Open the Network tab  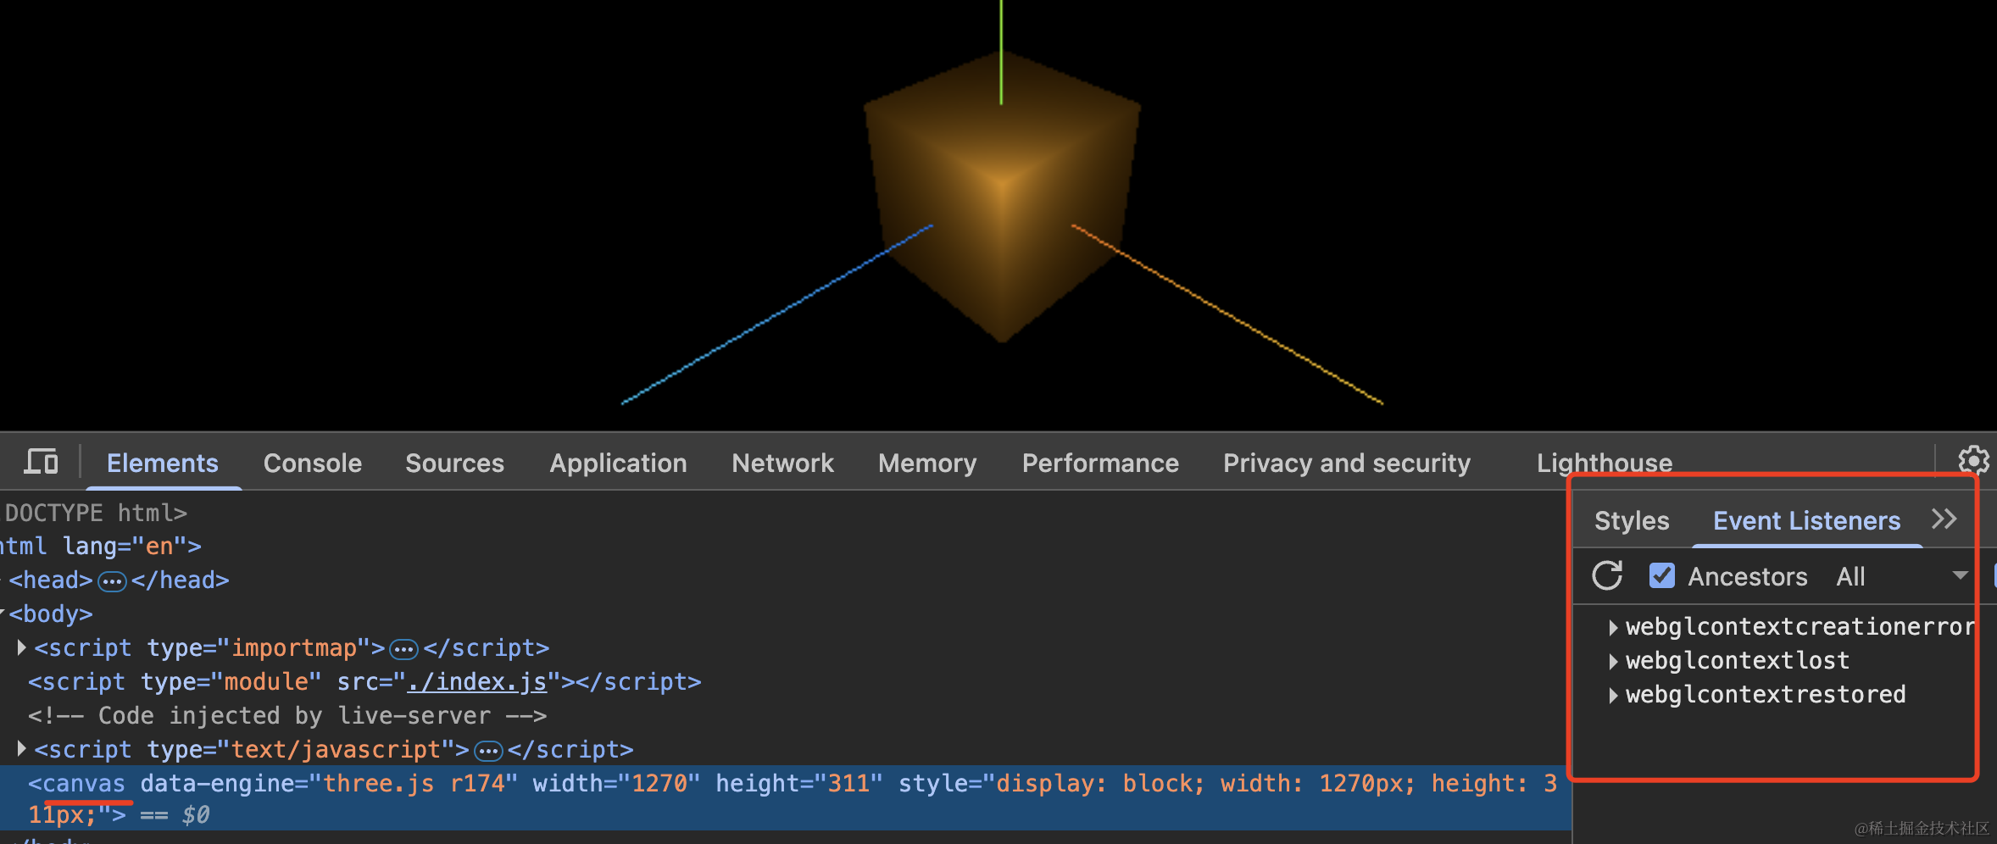click(782, 463)
